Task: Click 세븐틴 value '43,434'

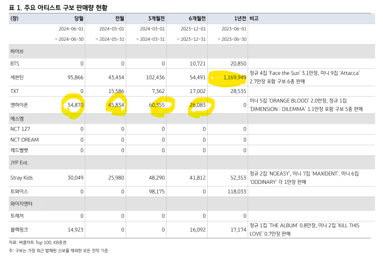Action: click(x=116, y=77)
